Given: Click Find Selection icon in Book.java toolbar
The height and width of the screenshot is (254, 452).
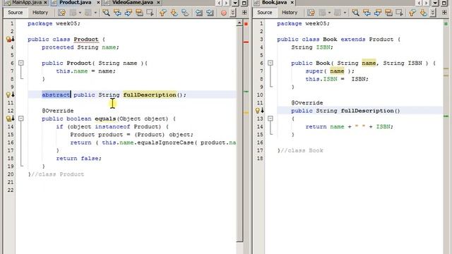Looking at the screenshot, I should (355, 13).
